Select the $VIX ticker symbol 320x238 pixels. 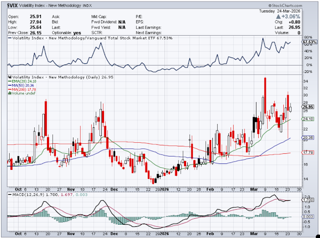(x=12, y=5)
